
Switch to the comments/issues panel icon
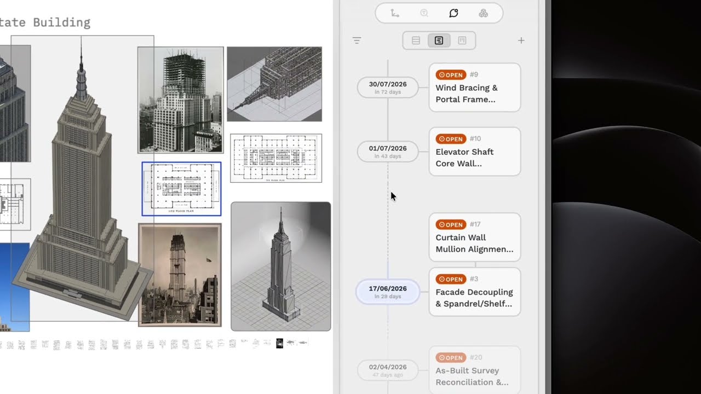[453, 13]
